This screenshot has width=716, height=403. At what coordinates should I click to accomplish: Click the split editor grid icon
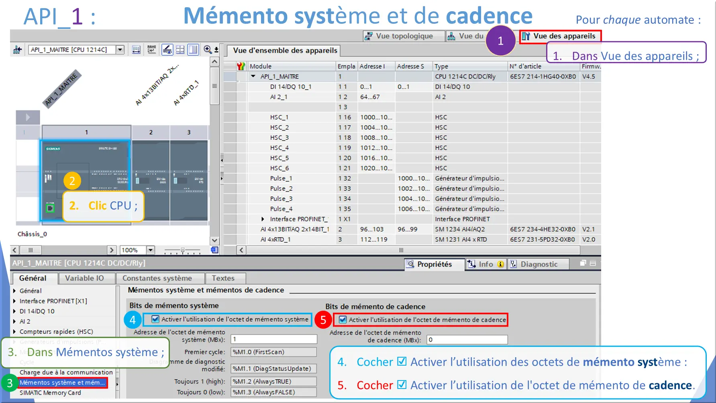tap(180, 50)
